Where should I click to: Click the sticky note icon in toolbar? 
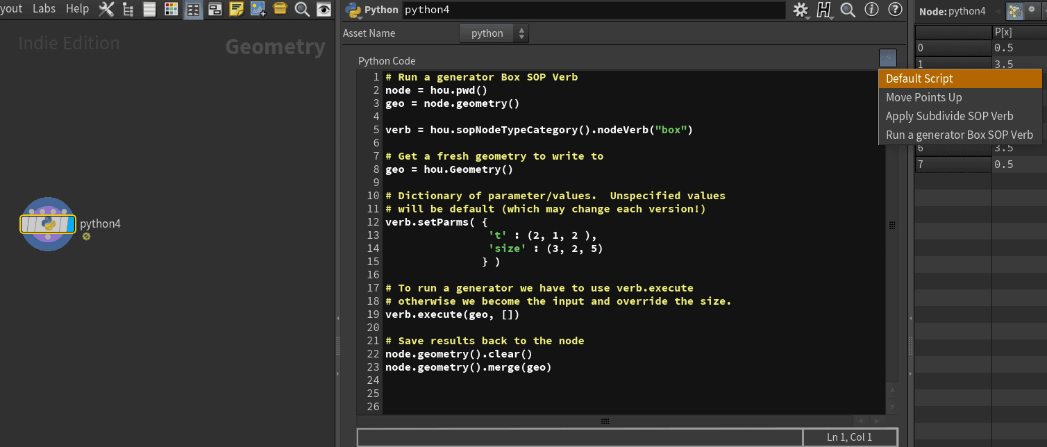click(236, 9)
